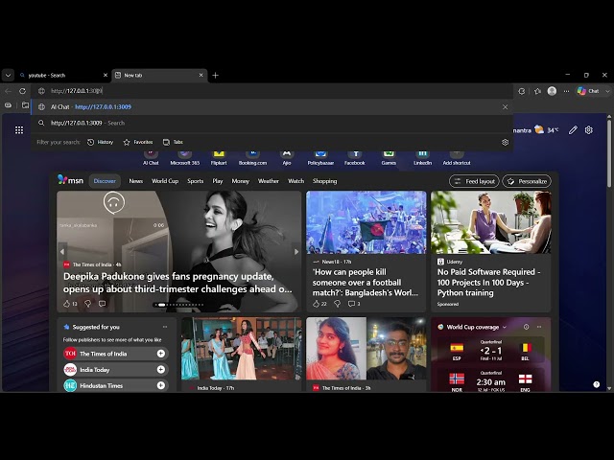Click the carousel next slide arrow
Screen dimensions: 614x460
click(x=296, y=252)
